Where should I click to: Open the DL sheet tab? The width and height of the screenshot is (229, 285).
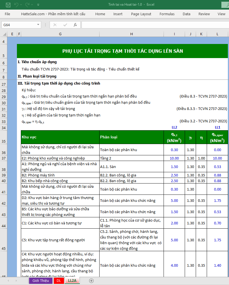click(59, 281)
